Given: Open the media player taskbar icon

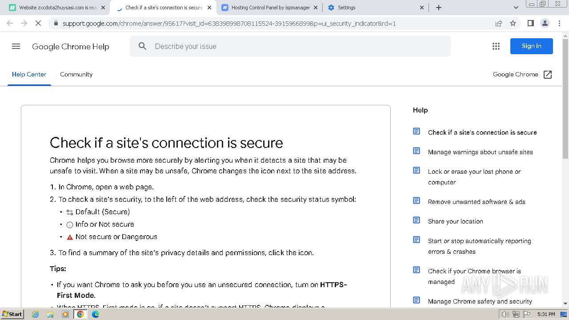Looking at the screenshot, I should [x=65, y=314].
